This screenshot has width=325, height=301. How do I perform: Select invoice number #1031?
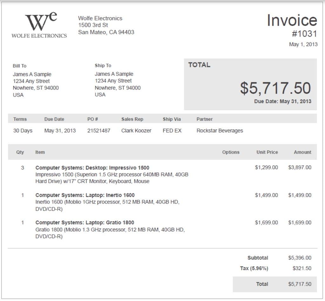(304, 34)
